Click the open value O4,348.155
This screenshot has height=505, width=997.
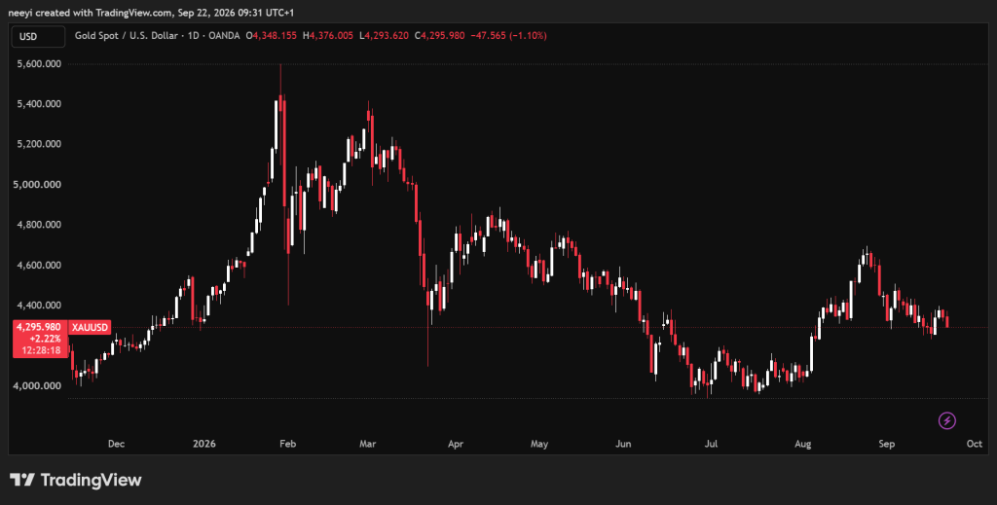pyautogui.click(x=271, y=36)
